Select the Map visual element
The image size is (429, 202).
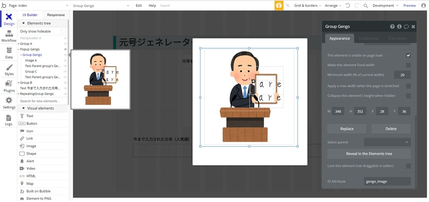click(43, 183)
